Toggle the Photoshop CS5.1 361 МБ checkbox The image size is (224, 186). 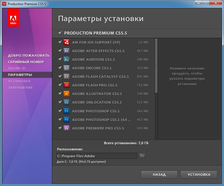pyautogui.click(x=60, y=111)
